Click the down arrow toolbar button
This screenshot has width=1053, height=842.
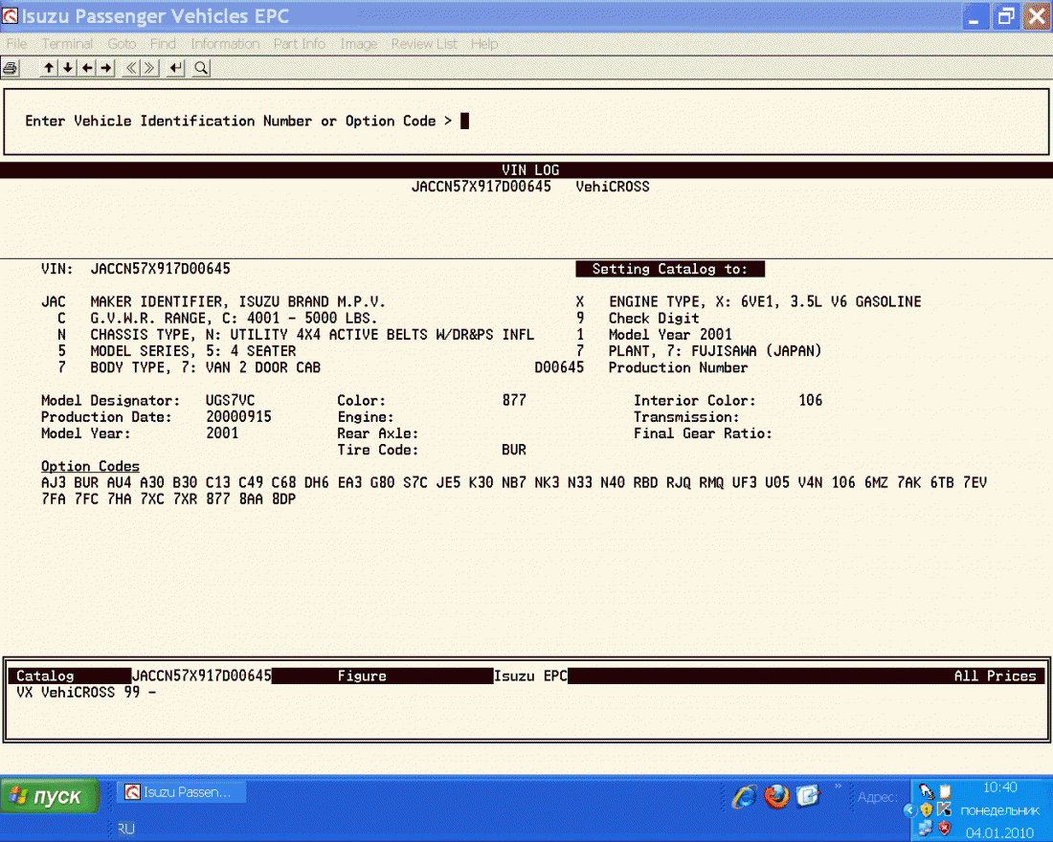tap(68, 68)
